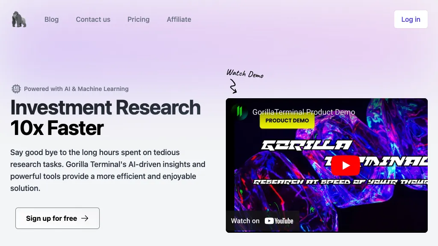The image size is (438, 246).
Task: Click the yellow PRODUCT DEMO badge
Action: coord(287,121)
